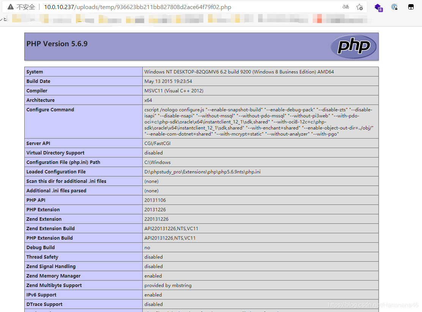Click 'API20131226,NTS,VC11' value
Viewport: 422px width, 312px height.
pos(170,238)
